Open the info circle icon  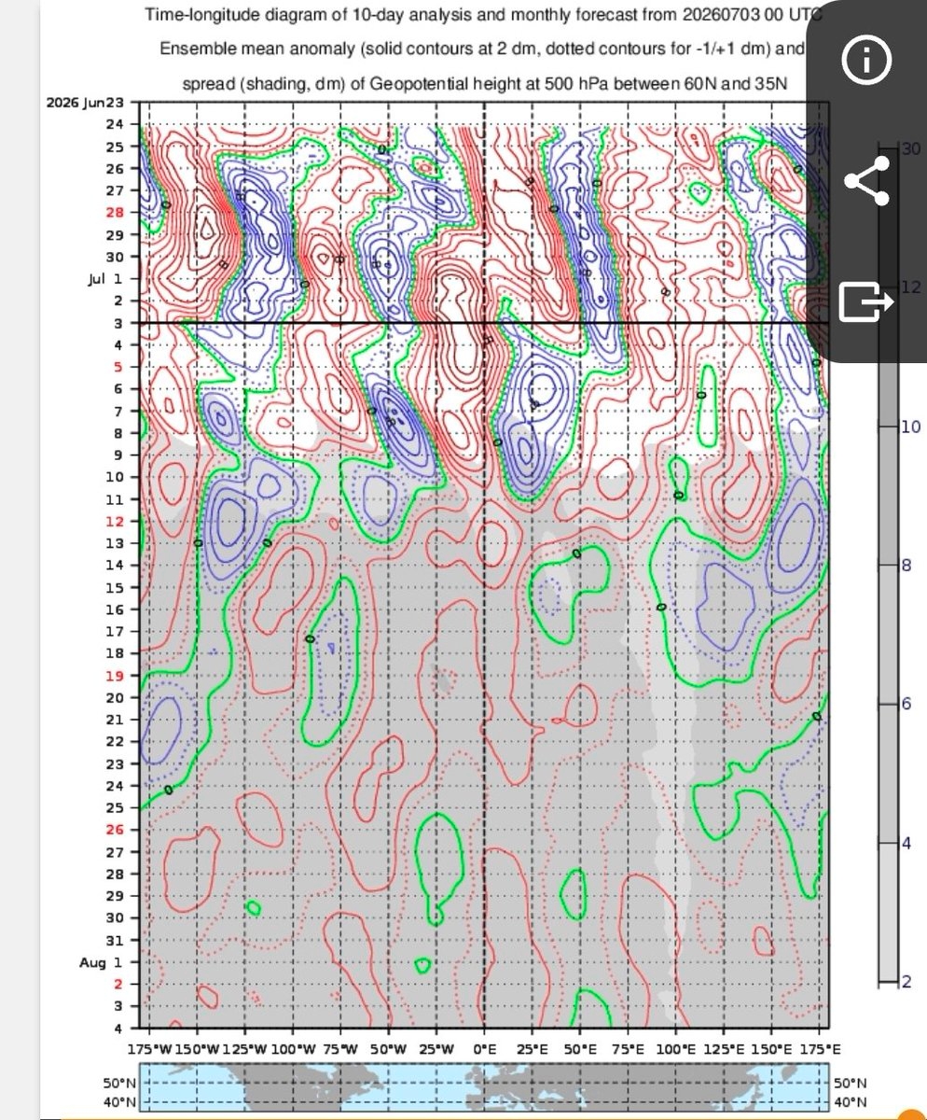[x=867, y=62]
